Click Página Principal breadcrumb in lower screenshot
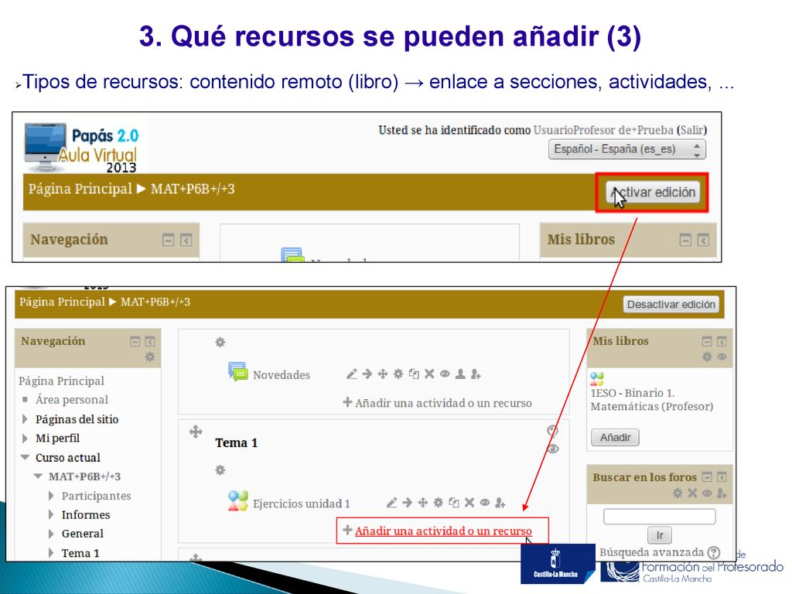Screen dimensions: 792x594 click(x=62, y=302)
